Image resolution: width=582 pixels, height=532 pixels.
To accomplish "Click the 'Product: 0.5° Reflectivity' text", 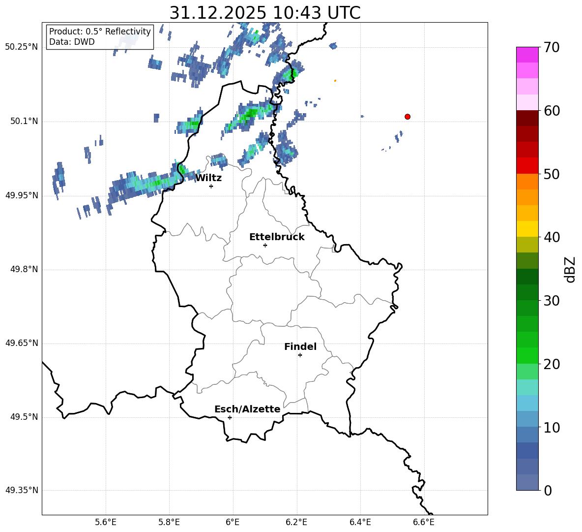I will tap(100, 31).
